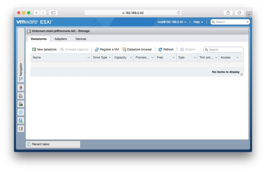Click the New datastore button

[44, 50]
